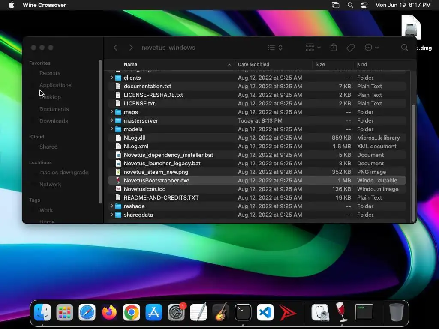Select Novetus_launcher_legacy.bat in the list
This screenshot has height=329, width=439.
click(162, 163)
